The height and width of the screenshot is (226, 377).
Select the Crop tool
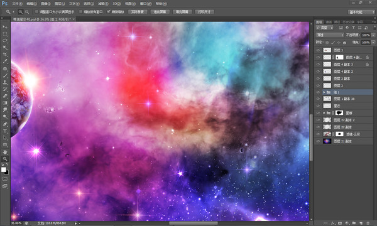click(x=5, y=55)
